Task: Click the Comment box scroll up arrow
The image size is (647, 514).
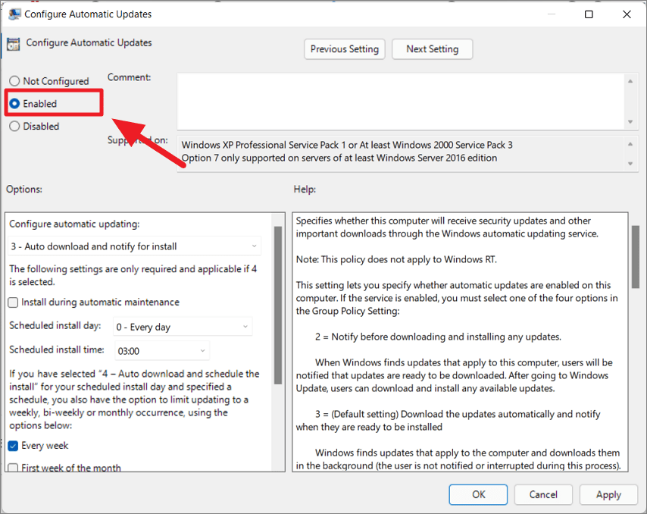Action: pos(630,81)
